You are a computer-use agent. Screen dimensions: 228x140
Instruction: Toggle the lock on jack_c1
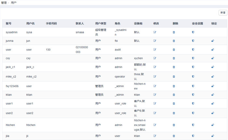[x=213, y=67]
